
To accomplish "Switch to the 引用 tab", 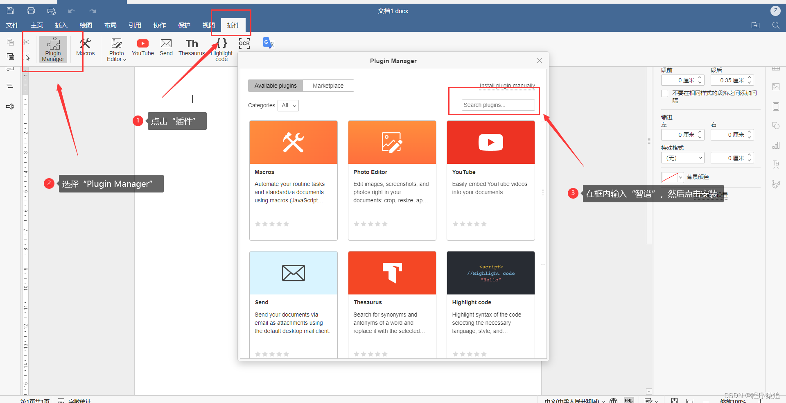I will [x=135, y=25].
